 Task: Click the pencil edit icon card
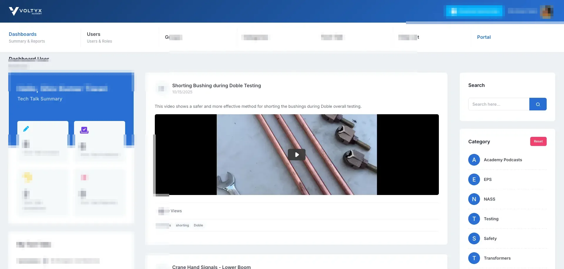(43, 141)
